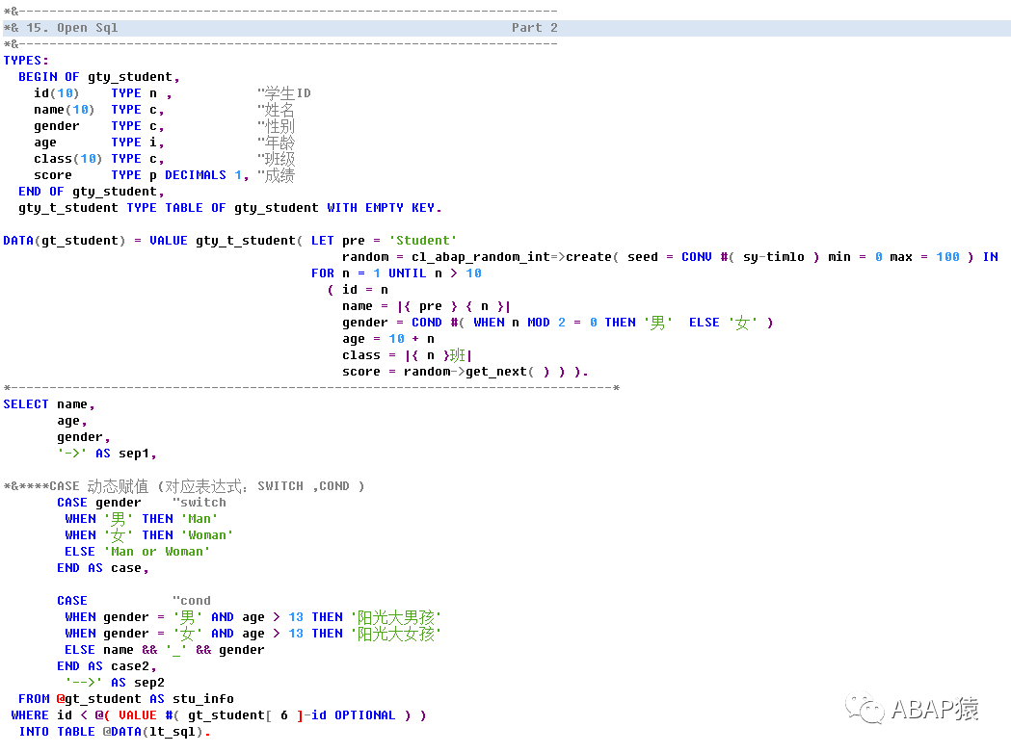The width and height of the screenshot is (1011, 753).
Task: Click the '成绩' comment after score
Action: point(276,175)
